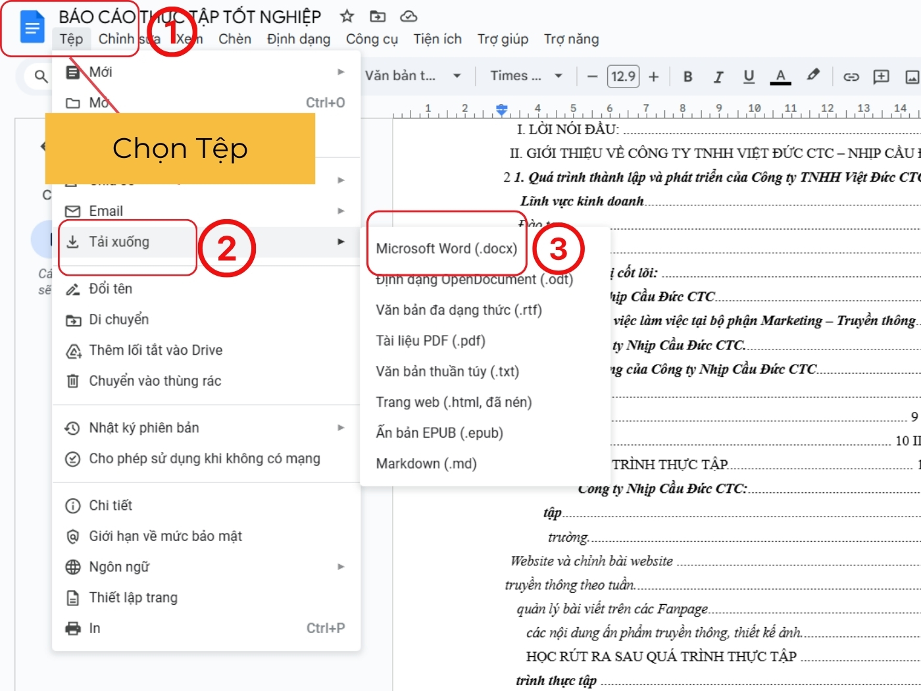The height and width of the screenshot is (691, 921).
Task: Download as Văn bản đa dạng thức (.rtf)
Action: click(485, 310)
